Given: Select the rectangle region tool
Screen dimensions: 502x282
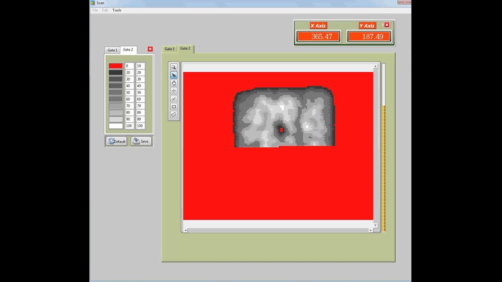Looking at the screenshot, I should (174, 107).
